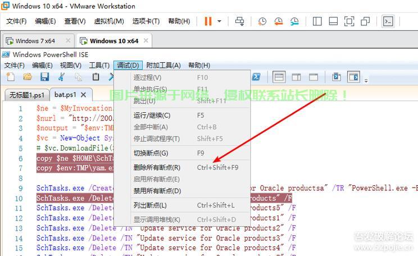Show script pane on top layout icon
This screenshot has width=418, height=256.
click(279, 77)
